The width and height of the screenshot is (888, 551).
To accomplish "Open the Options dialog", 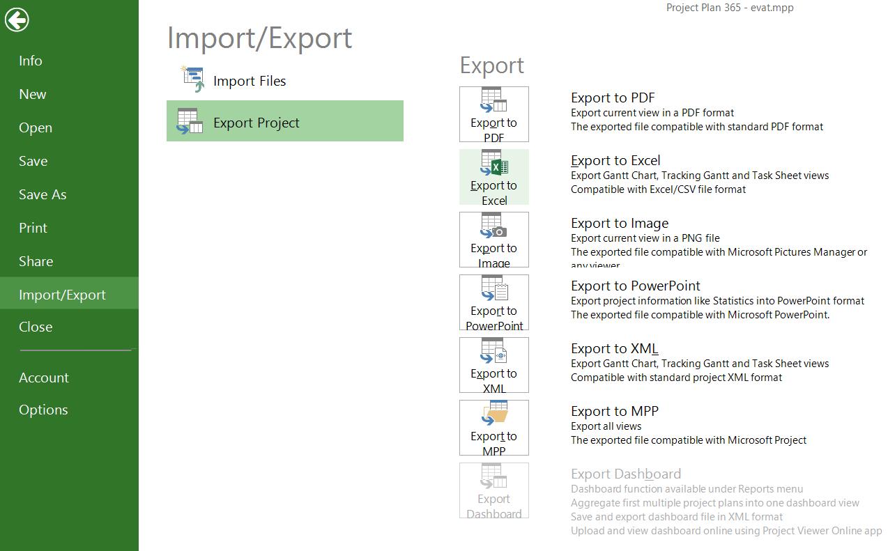I will click(x=43, y=410).
